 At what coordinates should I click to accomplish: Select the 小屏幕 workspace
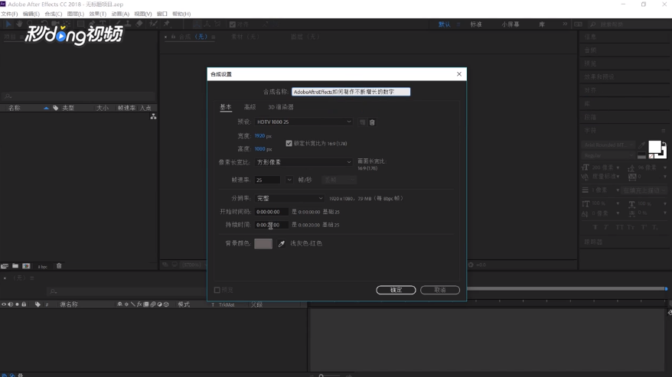[510, 24]
